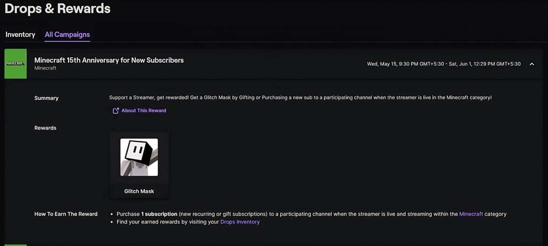Open the About This Reward link
548x246 pixels.
(143, 111)
